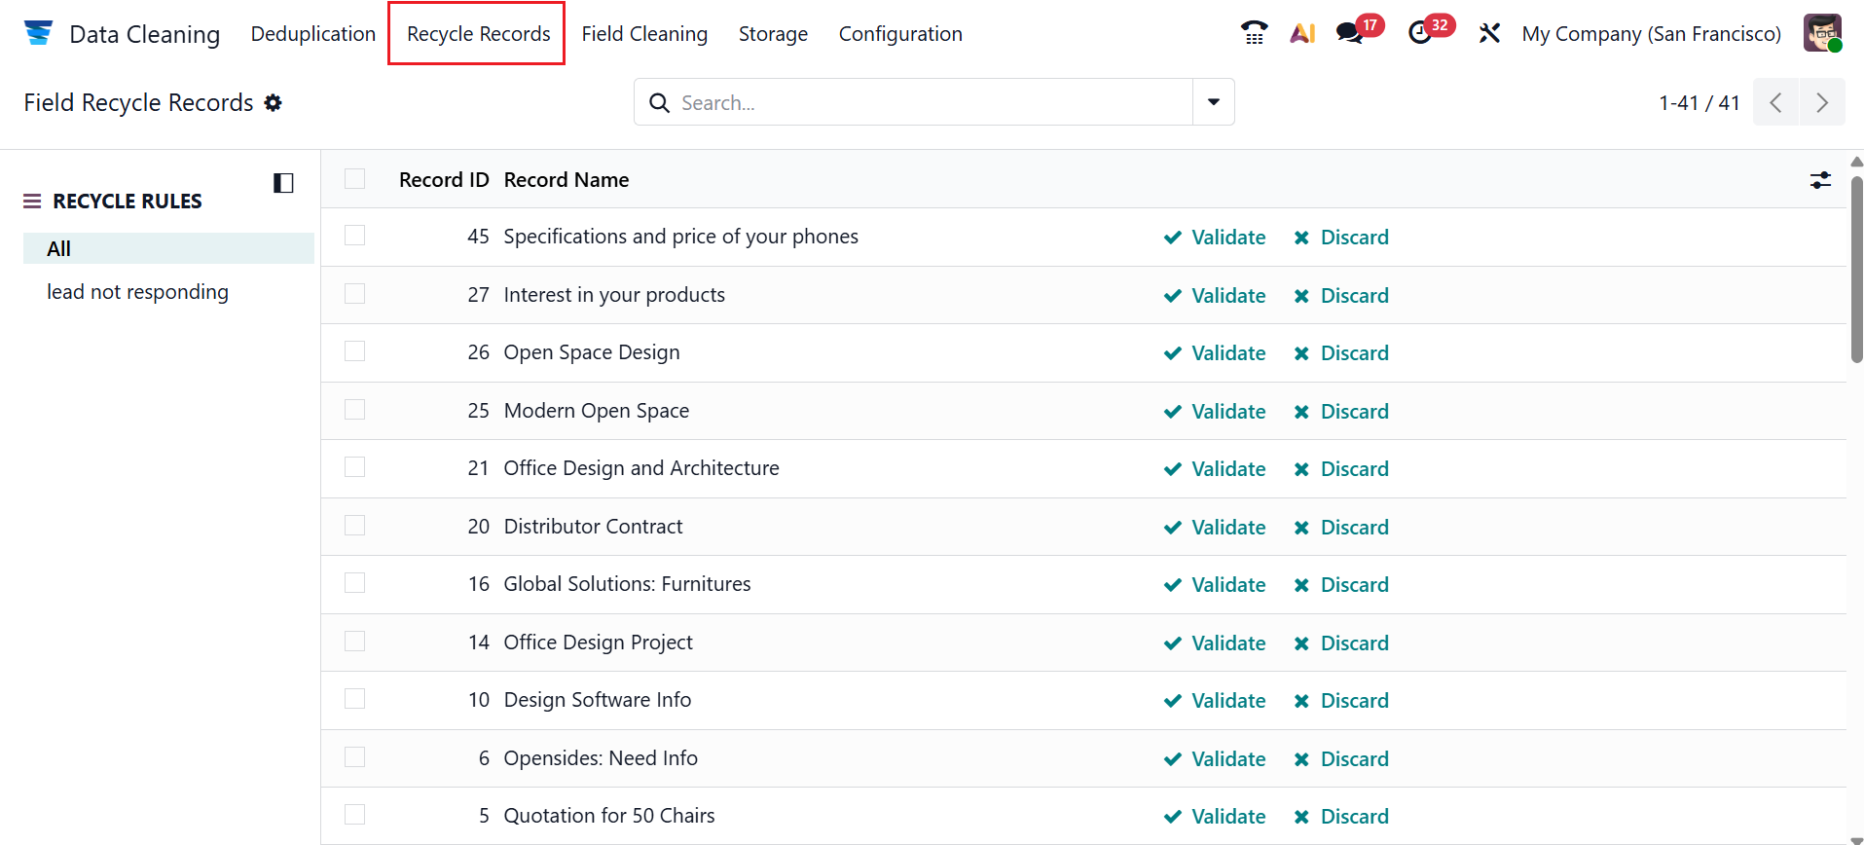Screen dimensions: 1864x845
Task: Discard the Interest in your products record
Action: (x=1341, y=296)
